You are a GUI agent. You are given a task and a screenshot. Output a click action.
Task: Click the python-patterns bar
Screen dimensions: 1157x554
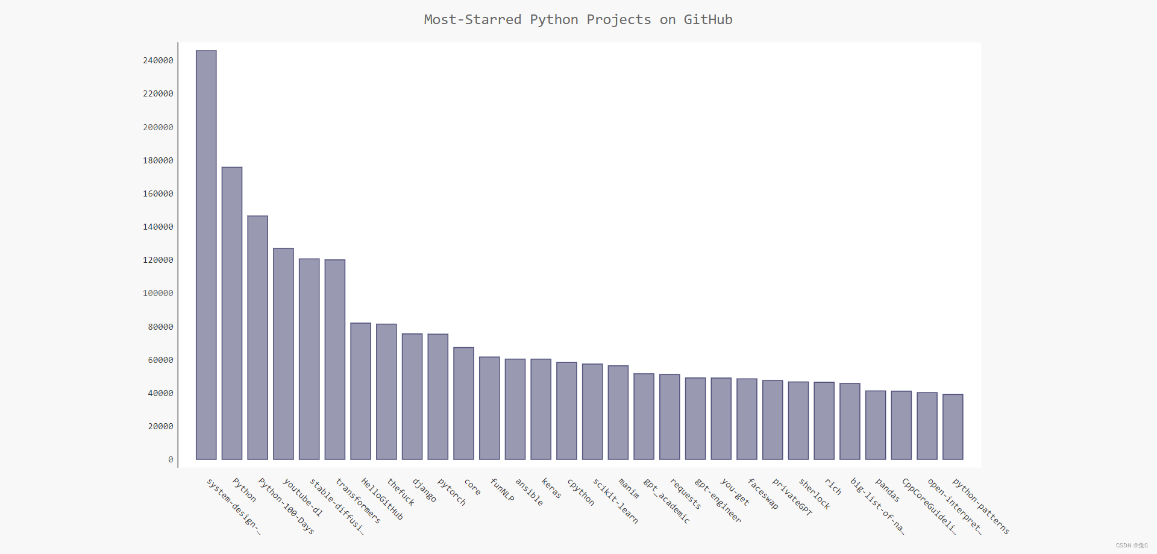pos(953,427)
